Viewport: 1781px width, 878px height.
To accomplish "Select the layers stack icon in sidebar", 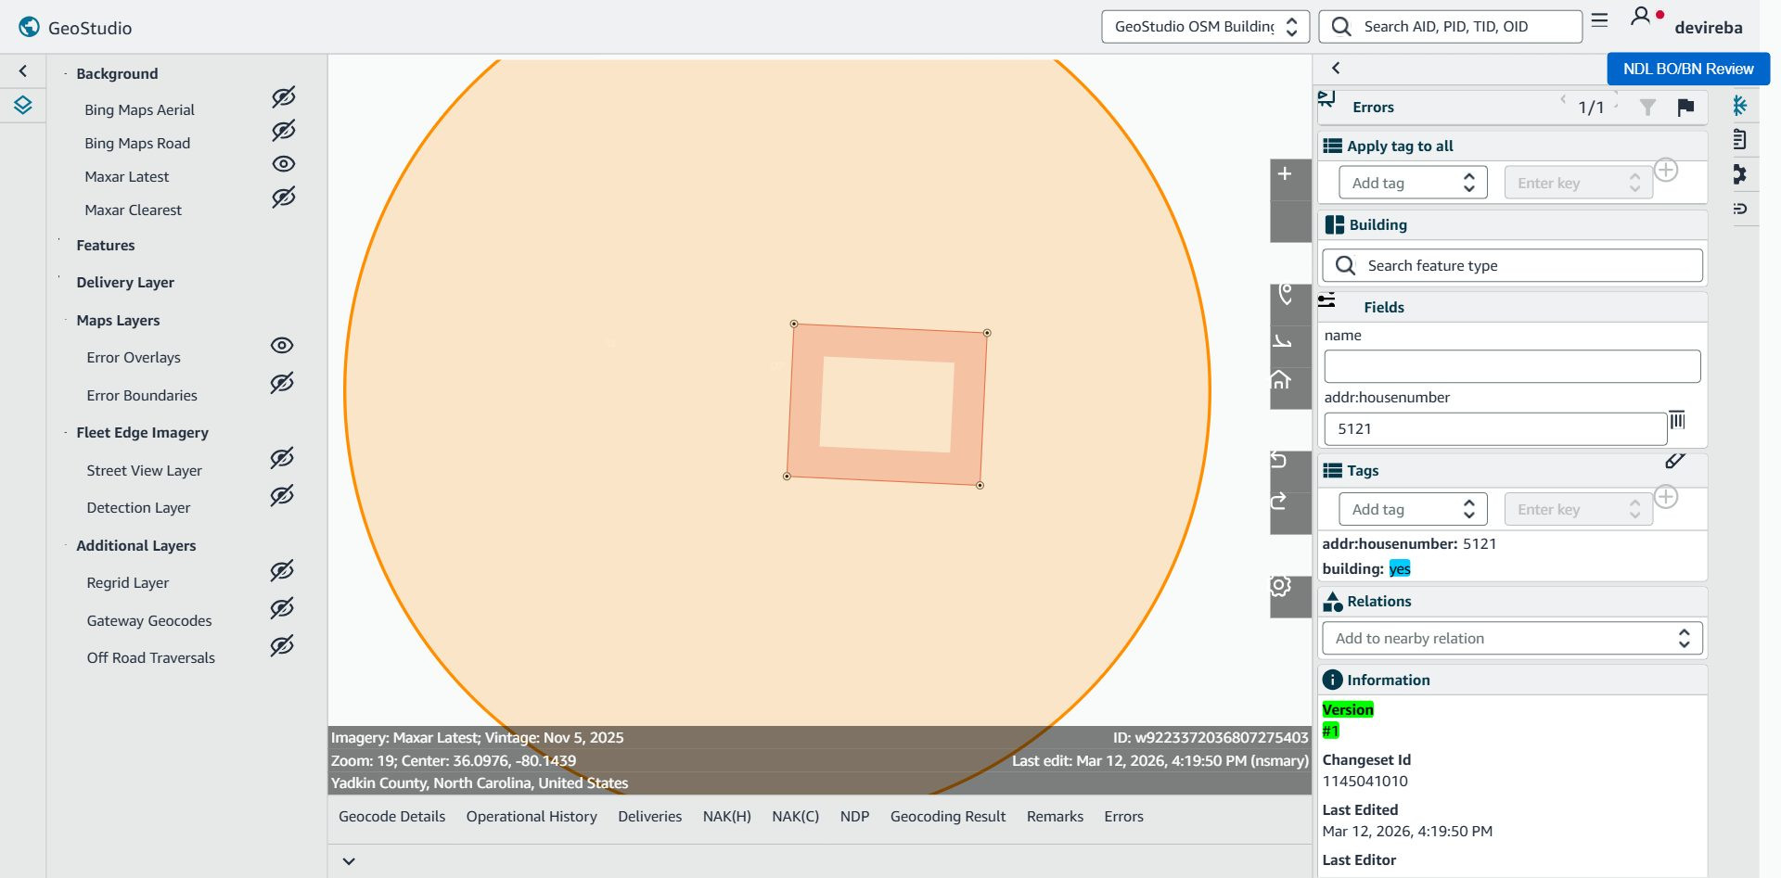I will [x=23, y=105].
